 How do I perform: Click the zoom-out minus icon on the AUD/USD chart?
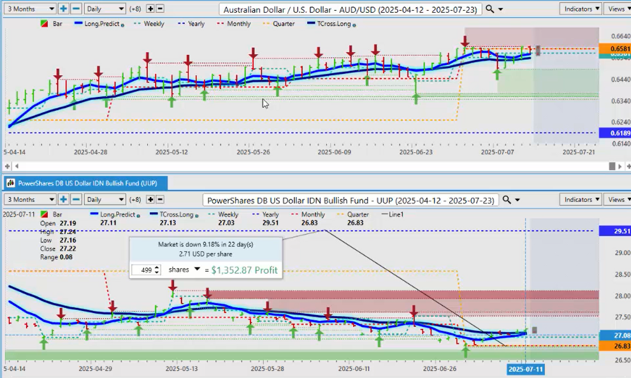pos(76,9)
